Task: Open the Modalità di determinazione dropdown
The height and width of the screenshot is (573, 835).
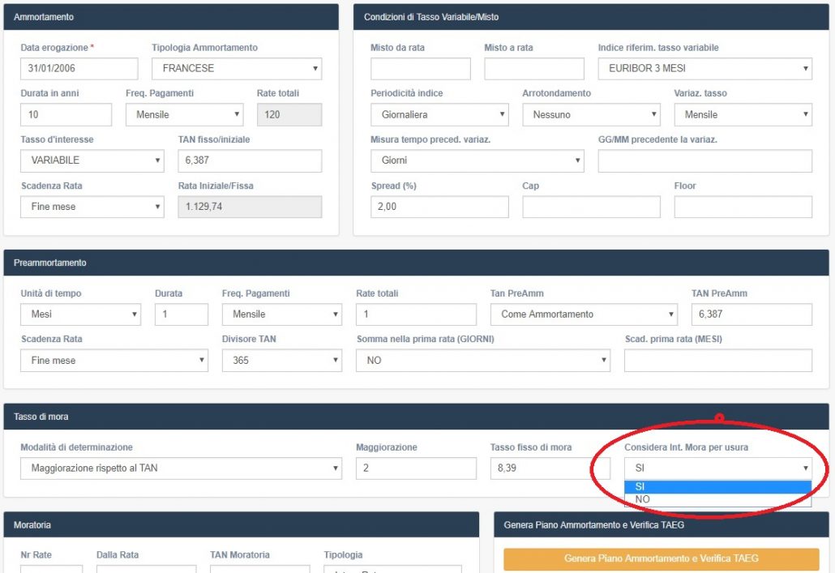Action: tap(181, 468)
